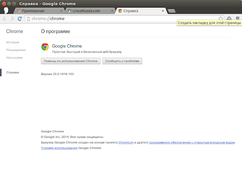Click the Помощь по использованию Chrome button
This screenshot has height=172, width=242.
click(x=71, y=61)
